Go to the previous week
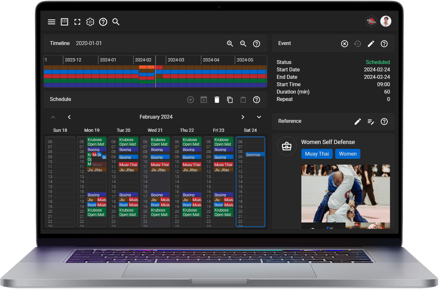The image size is (439, 290). click(x=69, y=117)
